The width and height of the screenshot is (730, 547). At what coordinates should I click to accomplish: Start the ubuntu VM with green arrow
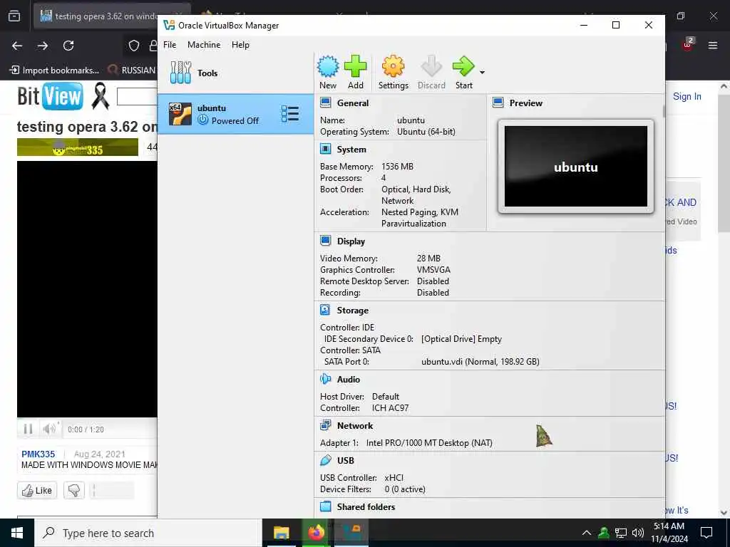tap(463, 67)
